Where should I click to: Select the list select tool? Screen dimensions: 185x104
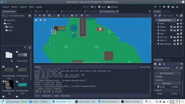click(x=49, y=15)
